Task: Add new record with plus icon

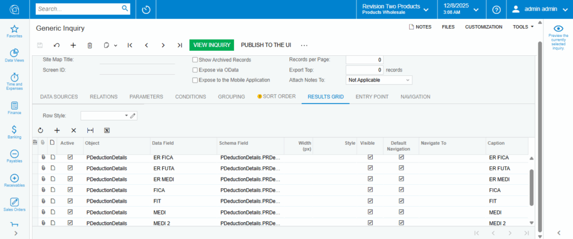Action: coord(73,45)
